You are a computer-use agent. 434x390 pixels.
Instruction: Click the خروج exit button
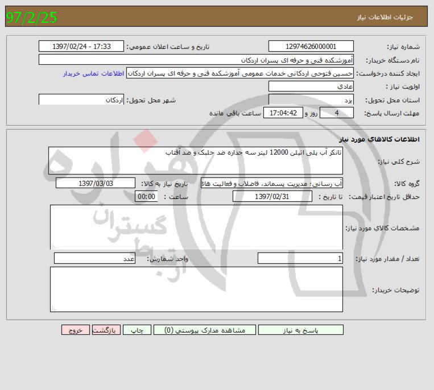coord(76,330)
